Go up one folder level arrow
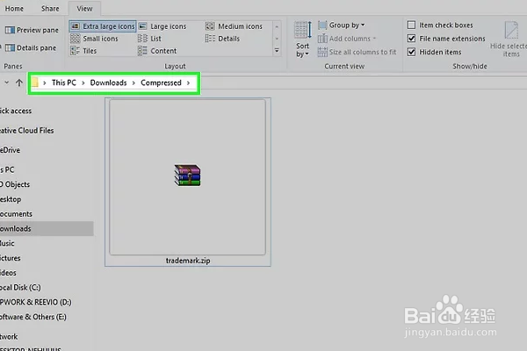Viewport: 527px width, 351px height. (19, 82)
